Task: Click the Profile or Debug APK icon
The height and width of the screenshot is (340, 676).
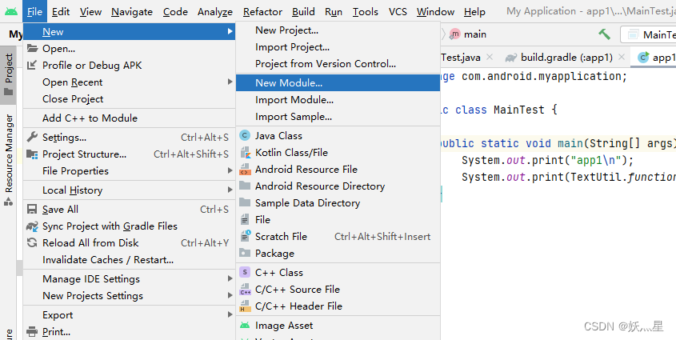Action: (x=32, y=65)
